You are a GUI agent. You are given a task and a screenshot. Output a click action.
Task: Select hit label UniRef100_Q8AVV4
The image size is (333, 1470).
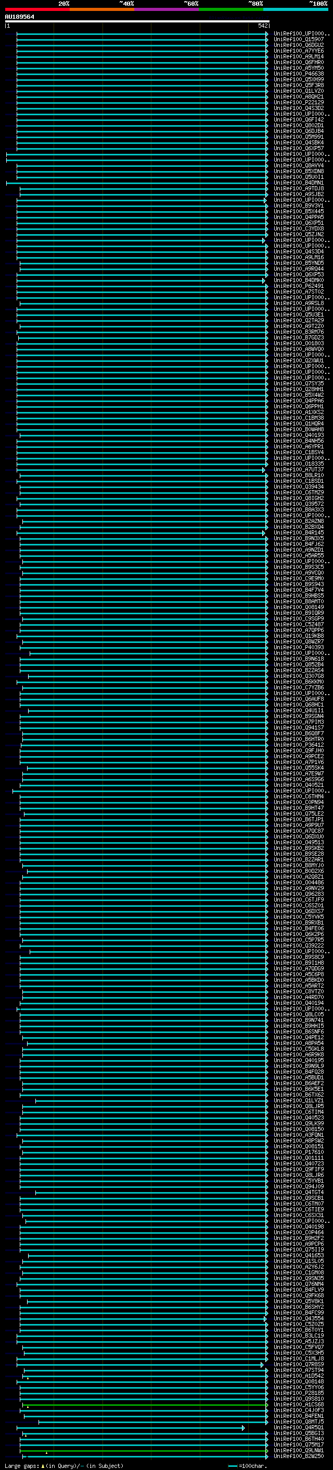pos(299,165)
